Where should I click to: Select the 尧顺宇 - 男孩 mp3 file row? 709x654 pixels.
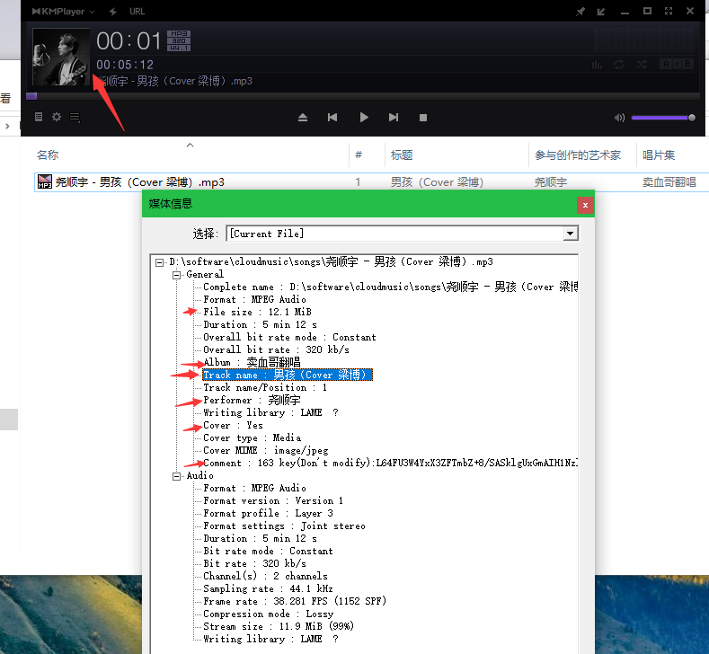coord(372,182)
